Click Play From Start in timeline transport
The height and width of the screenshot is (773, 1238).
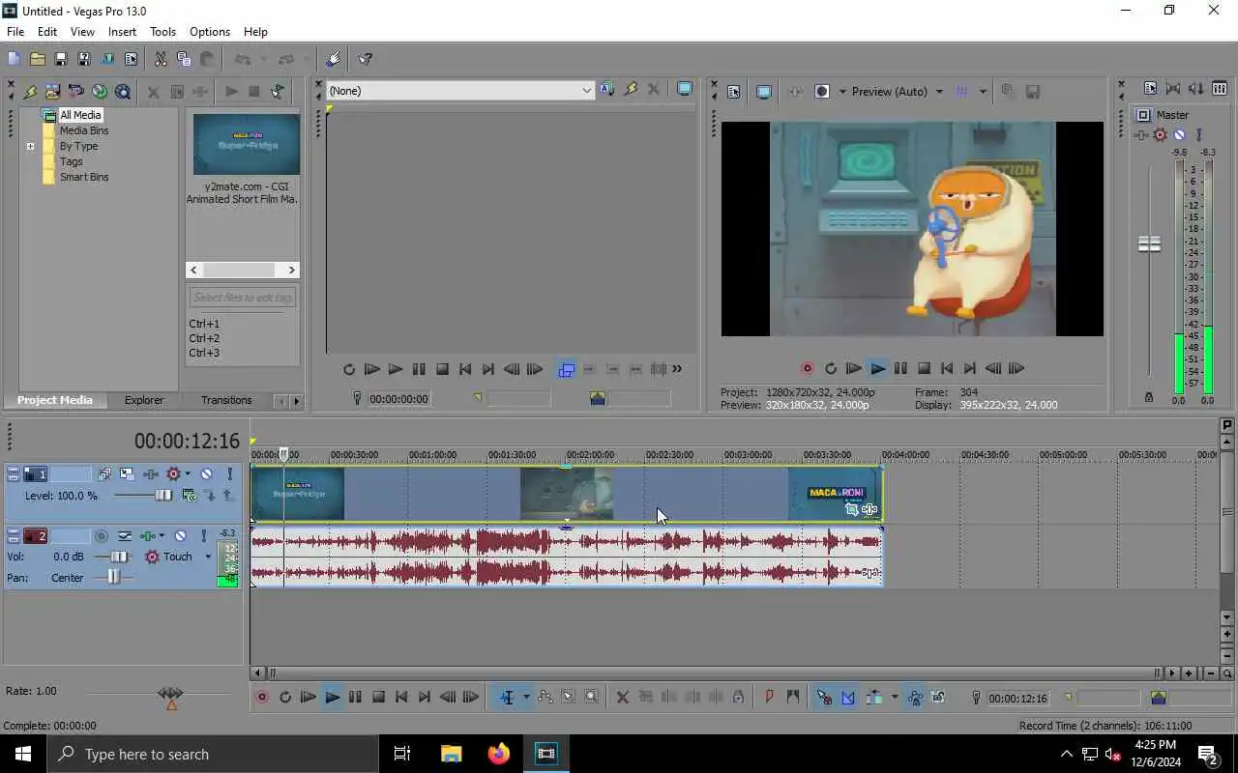point(309,697)
